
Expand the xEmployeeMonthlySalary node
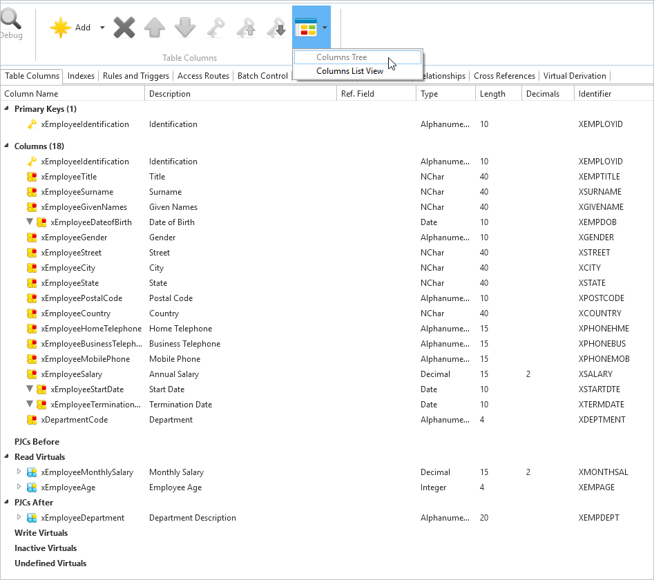click(x=19, y=472)
